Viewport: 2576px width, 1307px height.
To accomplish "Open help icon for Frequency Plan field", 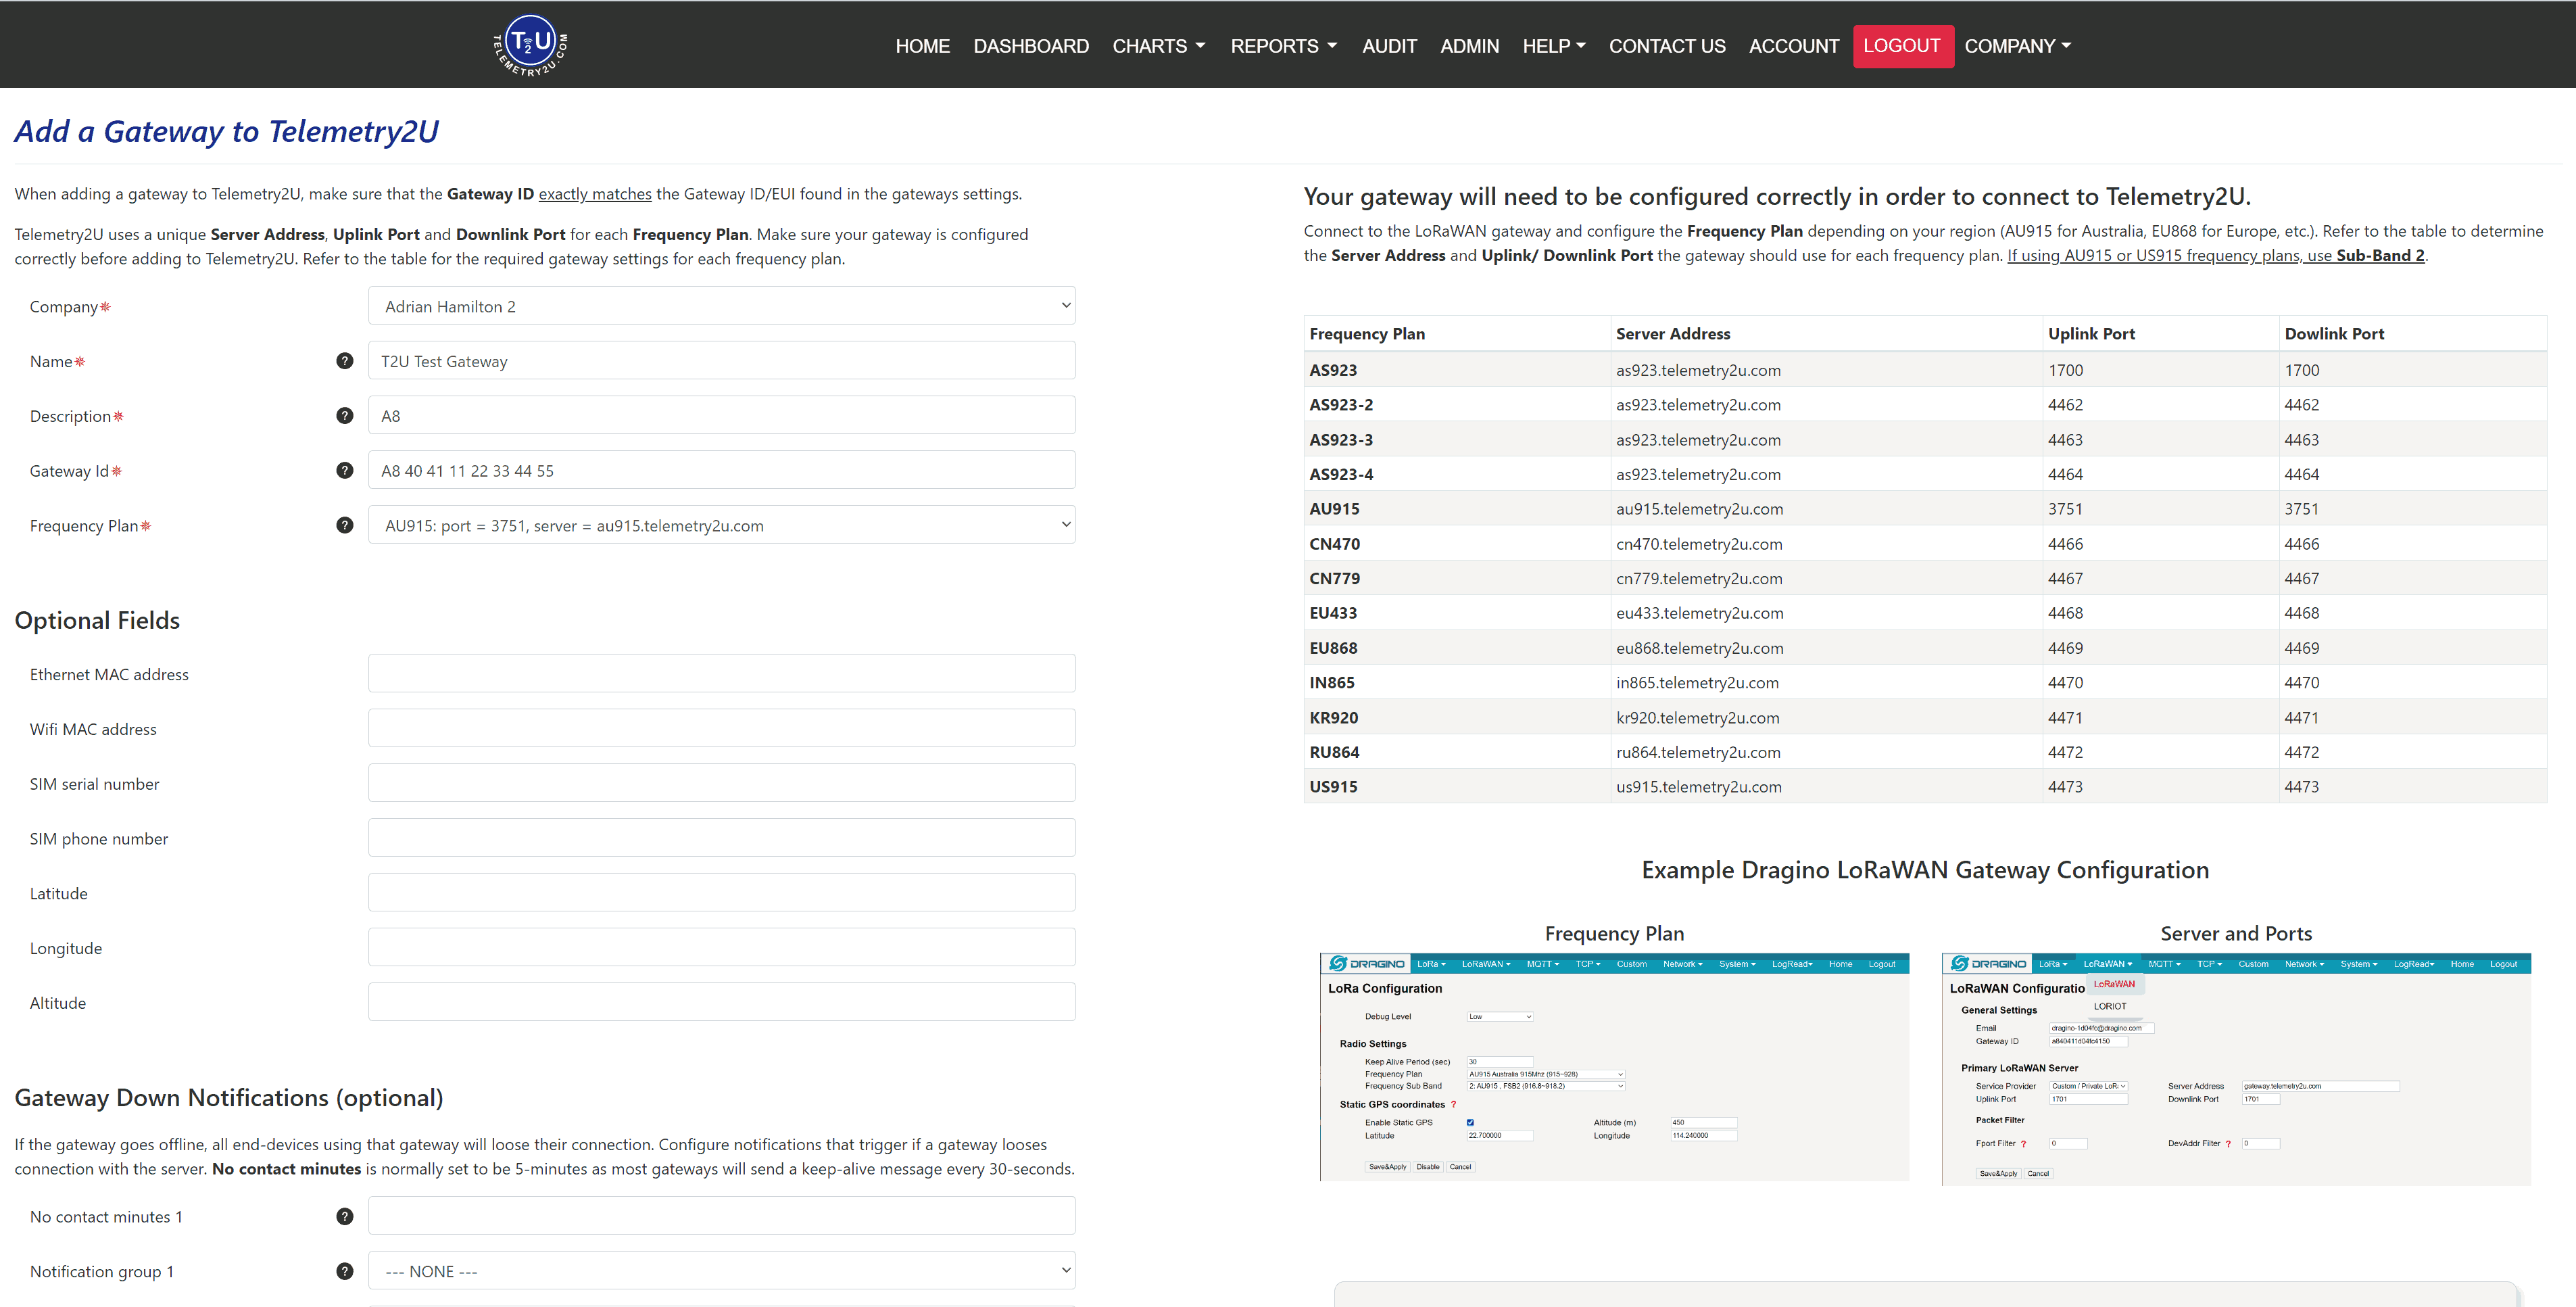I will 345,525.
